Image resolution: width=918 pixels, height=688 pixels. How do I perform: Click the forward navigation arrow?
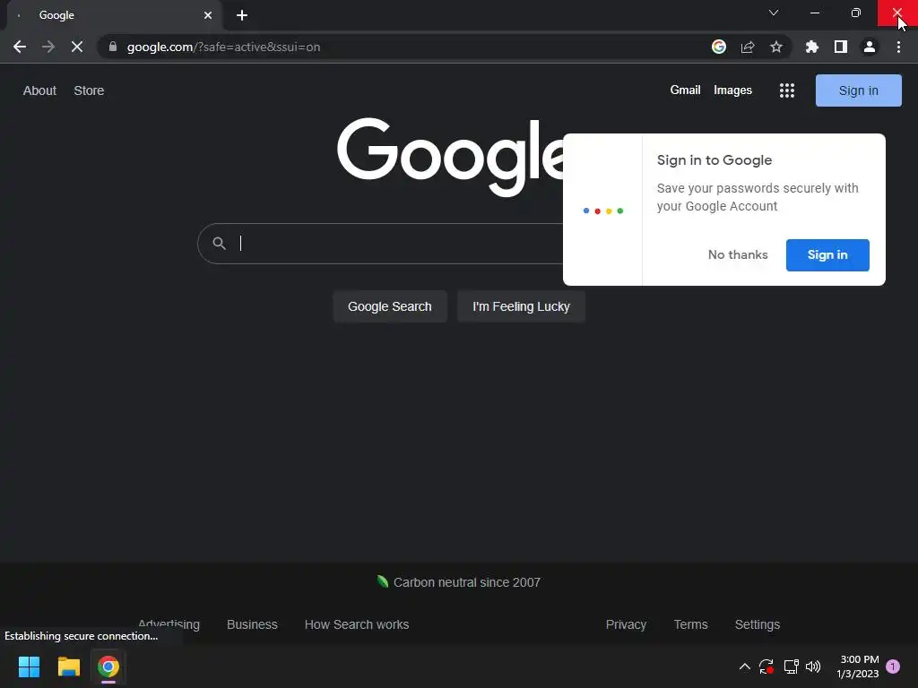[x=48, y=47]
